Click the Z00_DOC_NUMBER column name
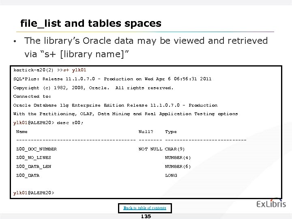This screenshot has width=292, height=219. (x=36, y=149)
